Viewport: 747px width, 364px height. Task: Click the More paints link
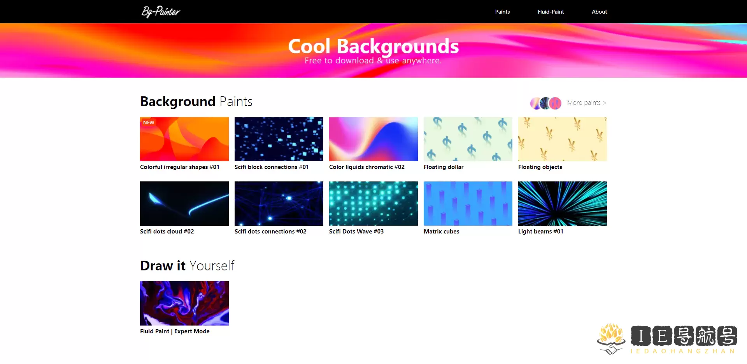coord(586,103)
